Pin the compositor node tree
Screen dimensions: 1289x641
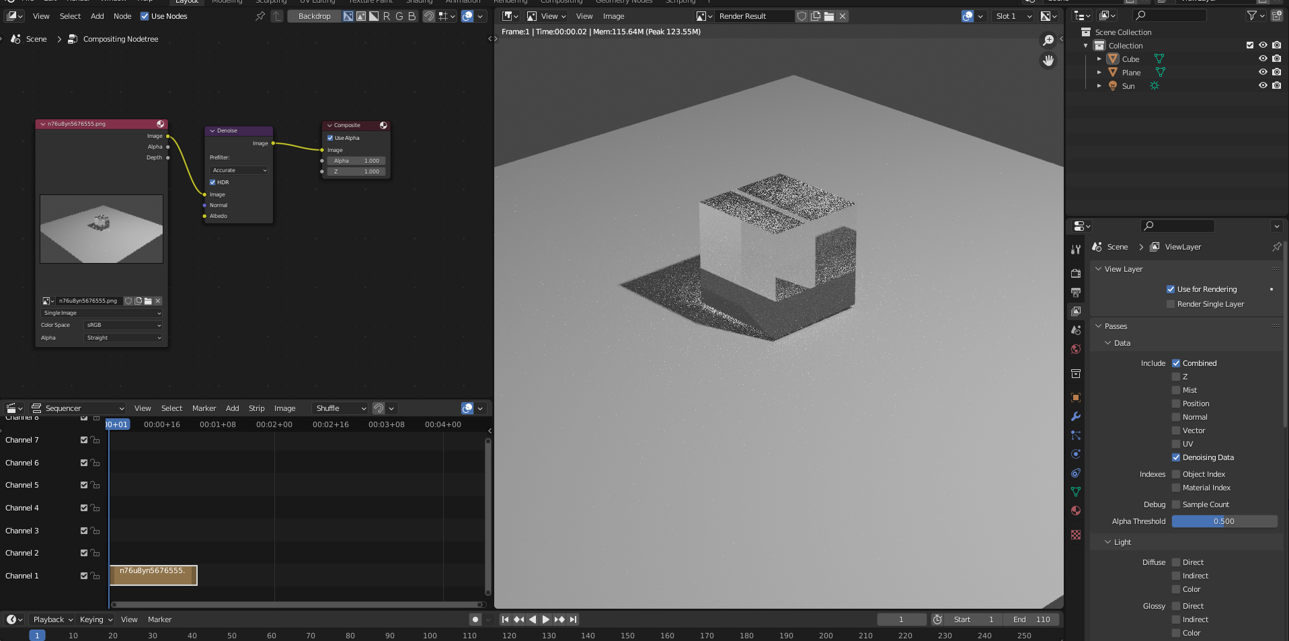point(260,16)
